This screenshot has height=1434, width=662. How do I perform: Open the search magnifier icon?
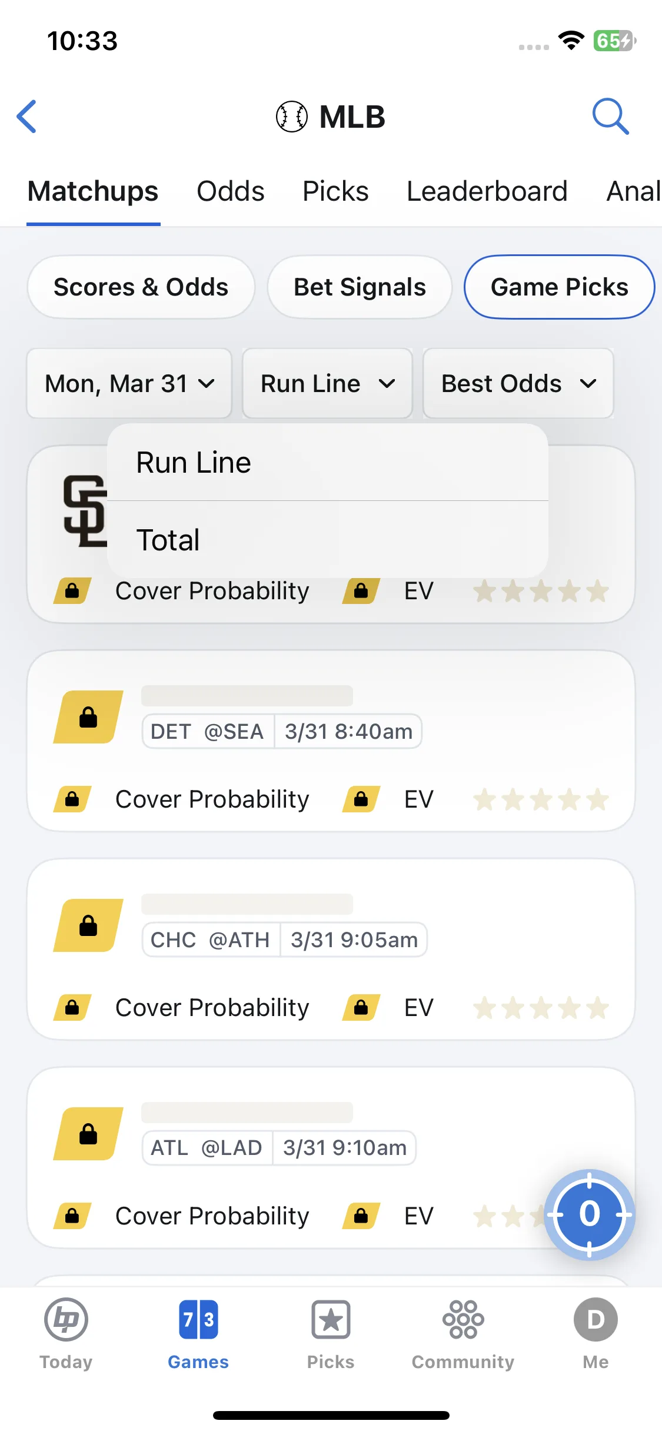pos(610,117)
